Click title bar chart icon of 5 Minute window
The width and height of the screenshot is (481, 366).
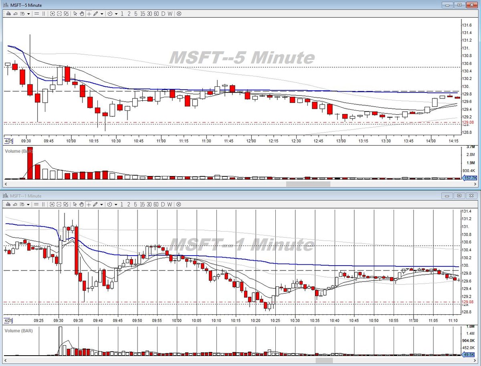(5, 5)
